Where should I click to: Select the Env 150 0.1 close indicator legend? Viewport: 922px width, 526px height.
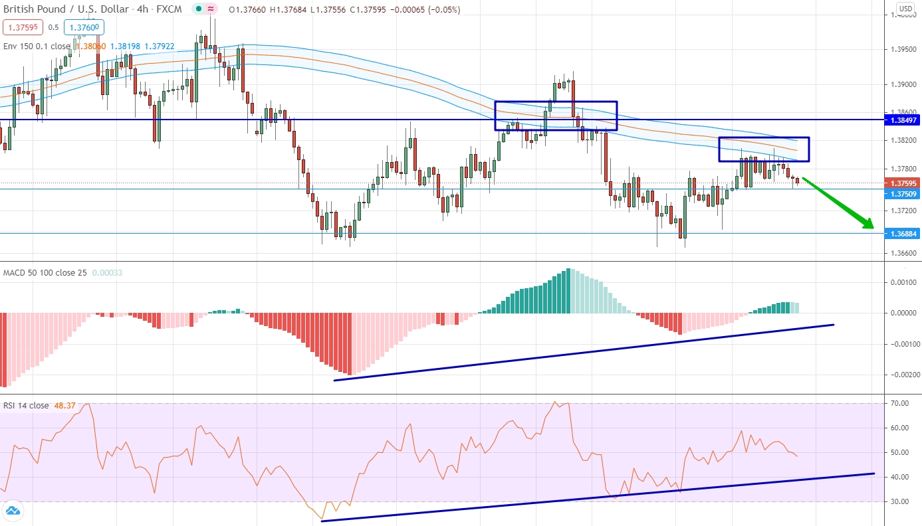[37, 46]
